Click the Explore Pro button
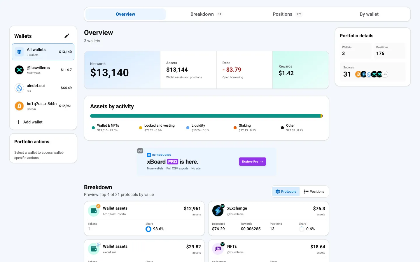420x262 pixels. tap(253, 162)
